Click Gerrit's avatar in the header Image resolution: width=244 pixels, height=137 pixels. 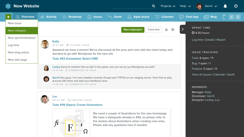(199, 6)
